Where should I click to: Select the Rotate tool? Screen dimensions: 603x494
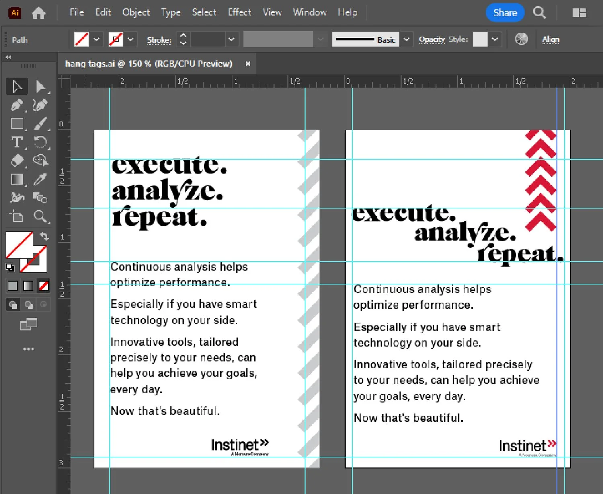[40, 142]
